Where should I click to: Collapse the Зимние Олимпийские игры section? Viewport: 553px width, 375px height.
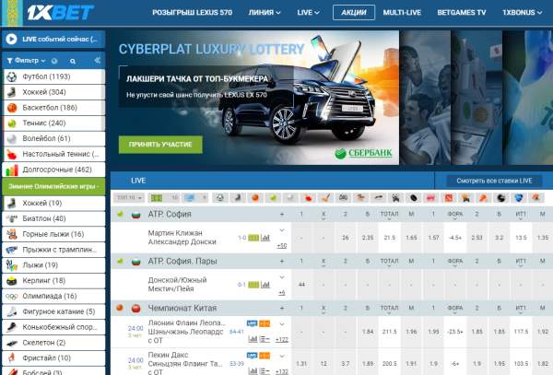click(53, 186)
